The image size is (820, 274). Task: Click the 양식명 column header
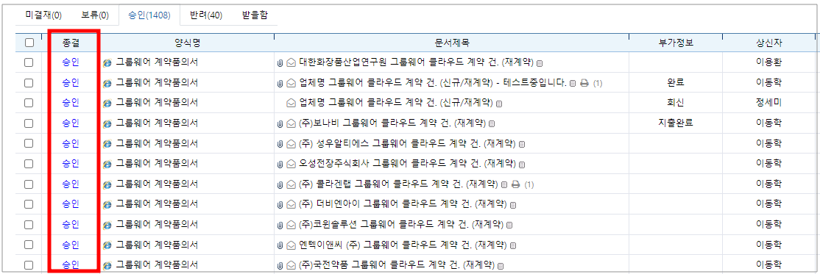click(187, 43)
